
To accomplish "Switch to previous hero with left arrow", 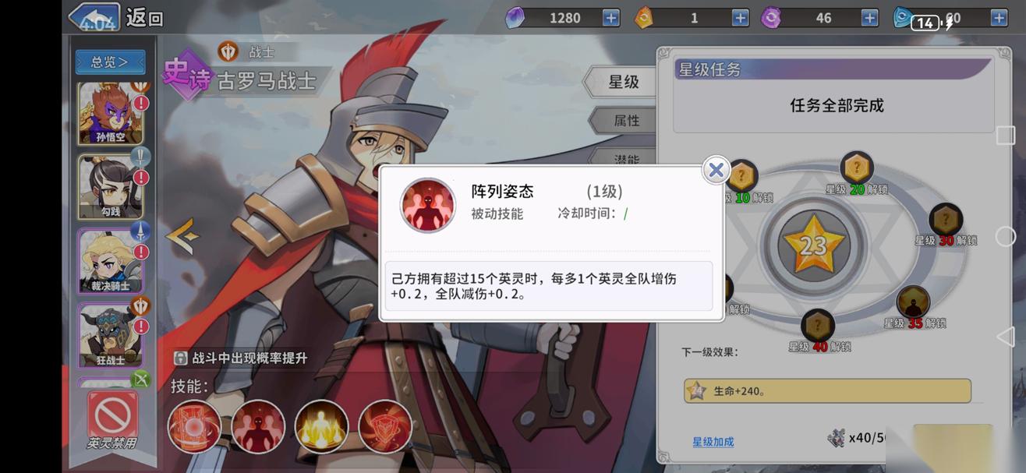I will point(182,237).
